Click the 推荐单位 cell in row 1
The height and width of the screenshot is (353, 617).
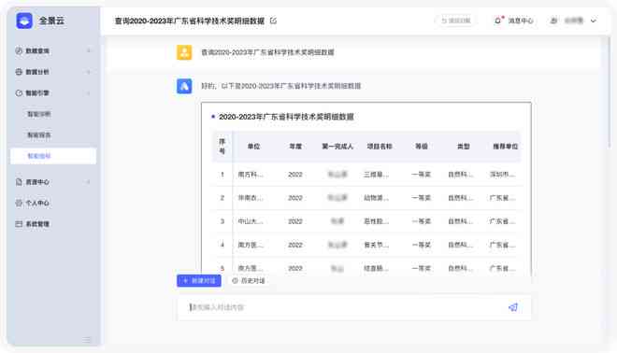(502, 175)
